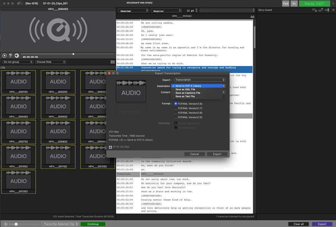The image size is (336, 227).
Task: Click the third storyboard layout icon
Action: [x=327, y=10]
